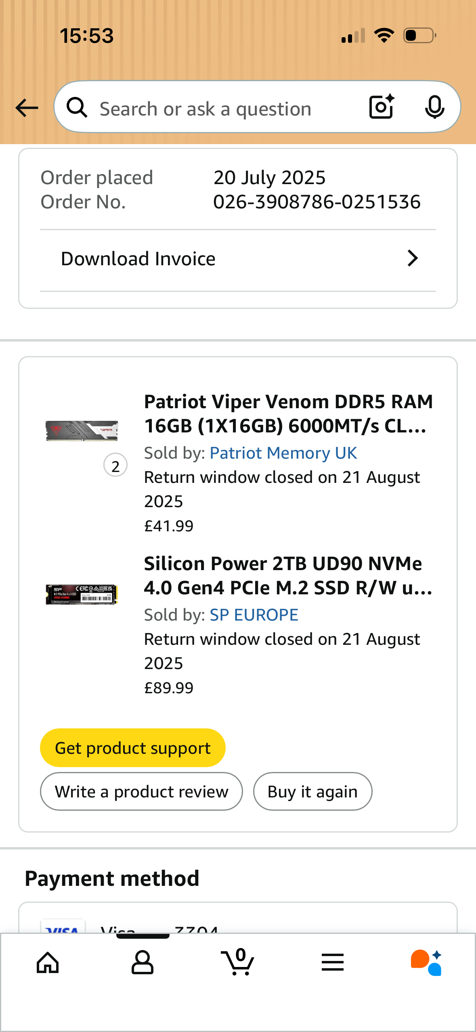Tap the Buy it again button
This screenshot has width=476, height=1032.
[312, 792]
